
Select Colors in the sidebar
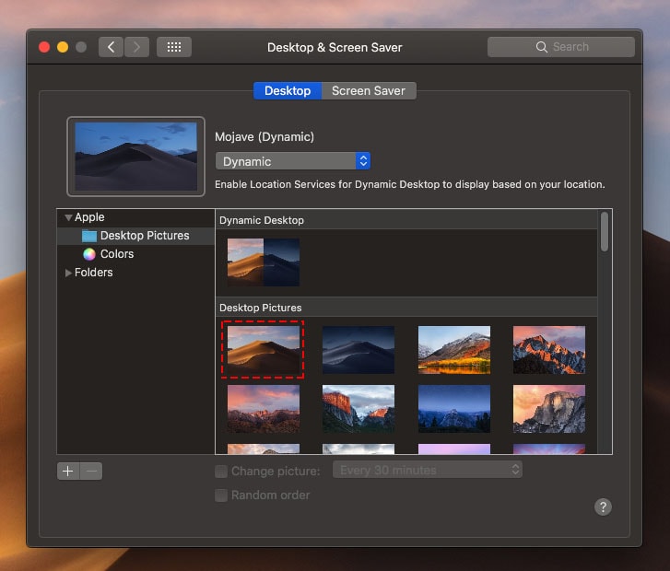pos(135,254)
